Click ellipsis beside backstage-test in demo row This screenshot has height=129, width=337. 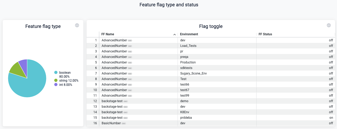(125, 101)
